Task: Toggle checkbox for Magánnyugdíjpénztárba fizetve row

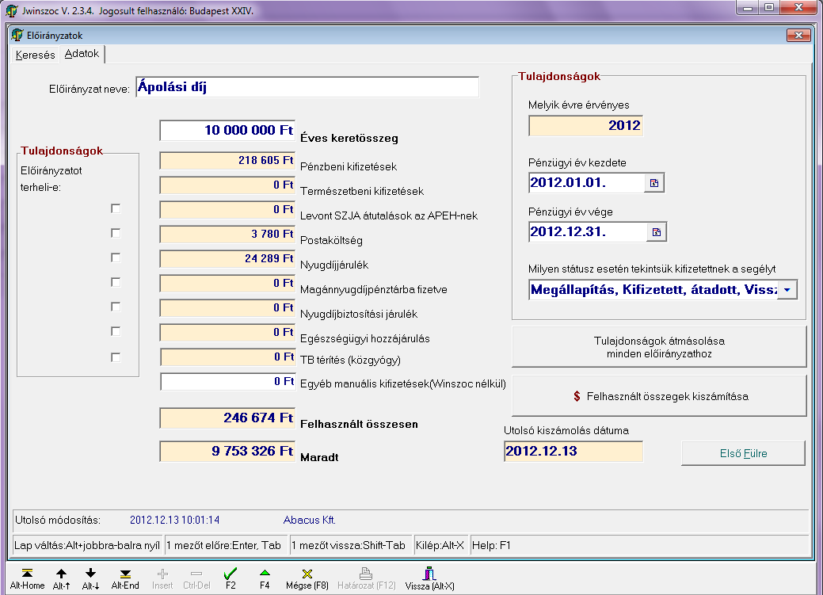Action: (x=116, y=282)
